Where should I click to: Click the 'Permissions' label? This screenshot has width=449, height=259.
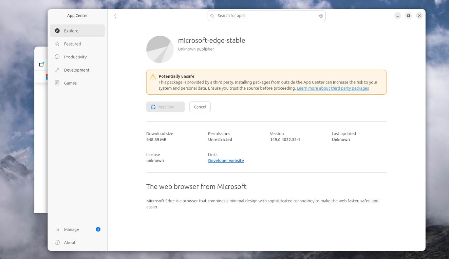[x=219, y=134]
